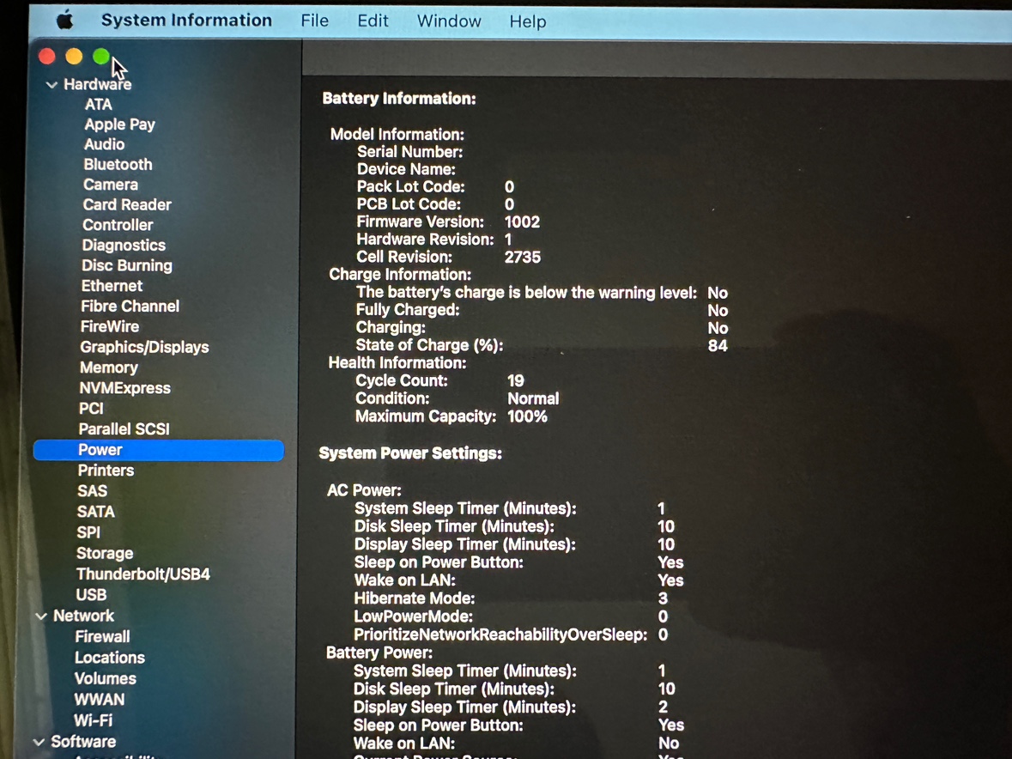The height and width of the screenshot is (759, 1012).
Task: Select Fibre Channel in the sidebar
Action: point(130,307)
